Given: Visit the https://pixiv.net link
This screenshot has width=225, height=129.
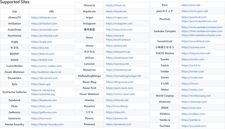Looking at the screenshot, I should [x=191, y=5].
